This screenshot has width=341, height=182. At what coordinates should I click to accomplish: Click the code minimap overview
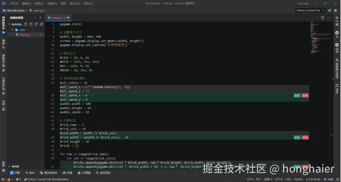pyautogui.click(x=320, y=37)
